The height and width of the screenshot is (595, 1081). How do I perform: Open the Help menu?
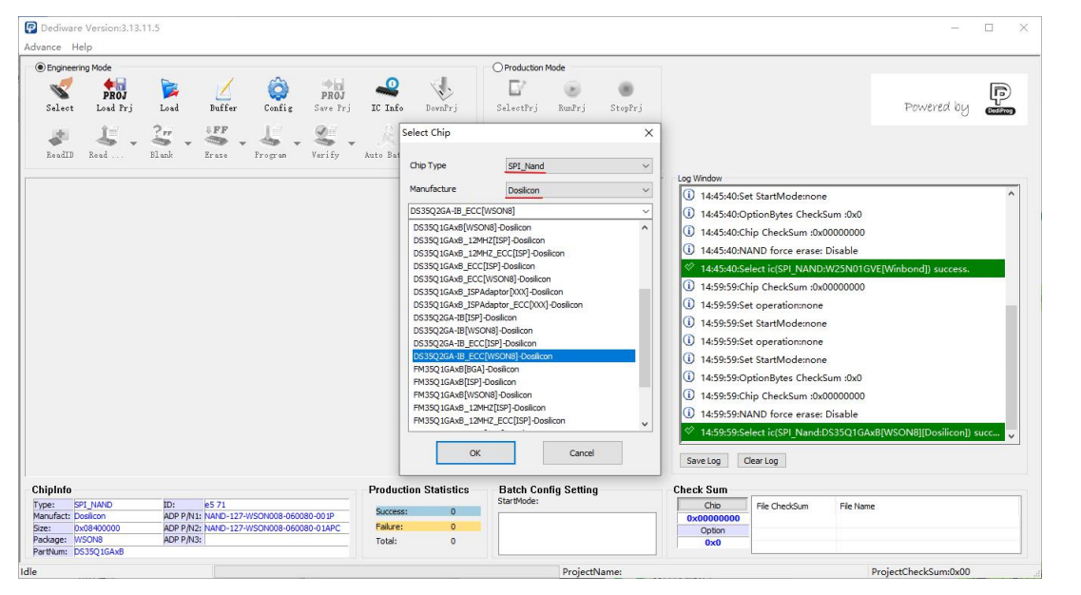pos(82,47)
